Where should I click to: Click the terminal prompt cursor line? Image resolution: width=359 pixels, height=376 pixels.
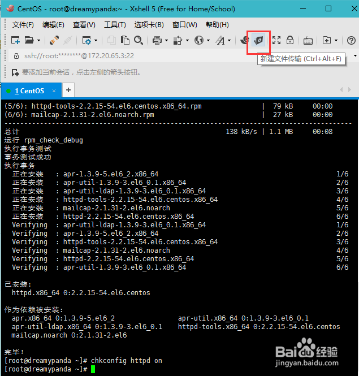(50, 369)
